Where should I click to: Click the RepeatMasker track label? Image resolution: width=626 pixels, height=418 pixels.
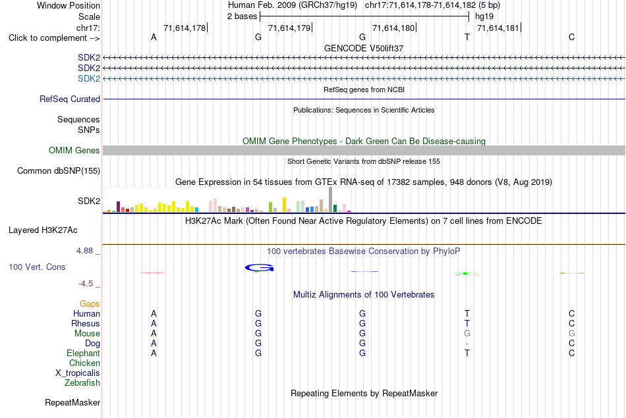(72, 403)
